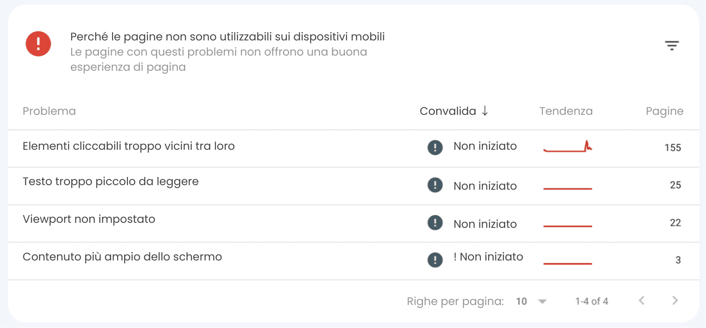Click status icon for Viewport non impostato row
The image size is (706, 328).
click(435, 223)
